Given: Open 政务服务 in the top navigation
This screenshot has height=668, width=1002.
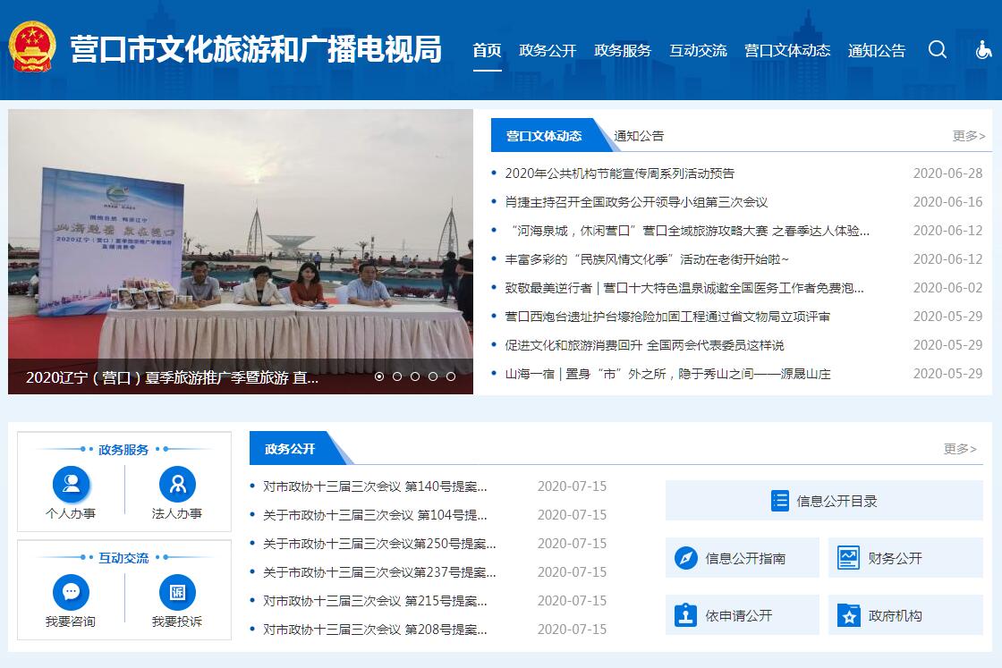Looking at the screenshot, I should click(x=623, y=51).
